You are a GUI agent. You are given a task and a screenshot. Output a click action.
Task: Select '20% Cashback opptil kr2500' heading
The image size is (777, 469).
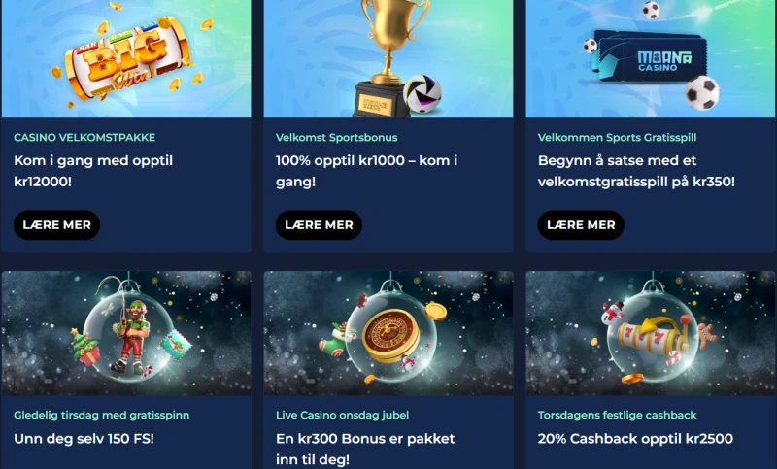635,439
